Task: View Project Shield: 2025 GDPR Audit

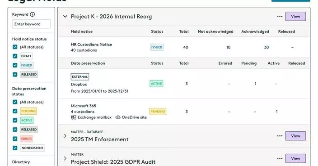Action: [x=295, y=158]
